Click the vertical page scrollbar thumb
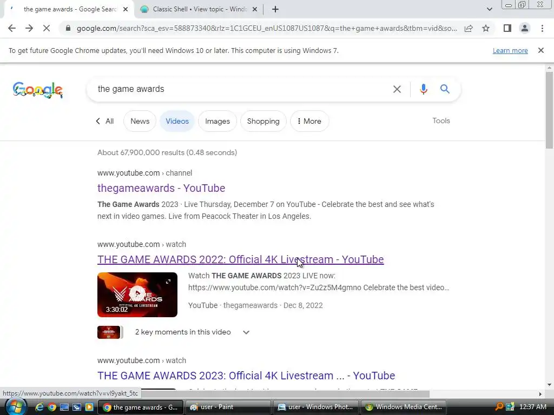Image resolution: width=554 pixels, height=415 pixels. point(549,110)
